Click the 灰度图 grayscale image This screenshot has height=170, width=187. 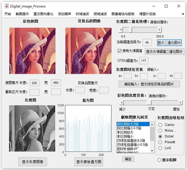(x=32, y=128)
